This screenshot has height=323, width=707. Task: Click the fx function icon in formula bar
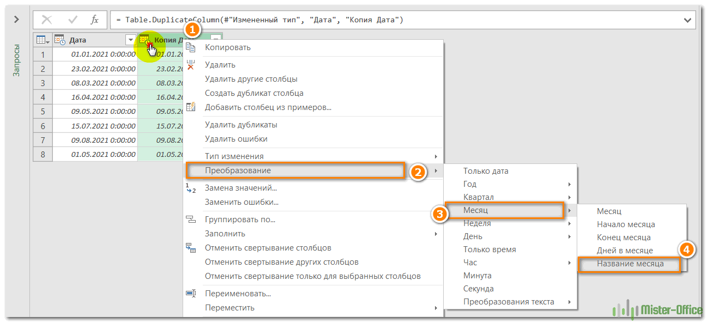[95, 20]
